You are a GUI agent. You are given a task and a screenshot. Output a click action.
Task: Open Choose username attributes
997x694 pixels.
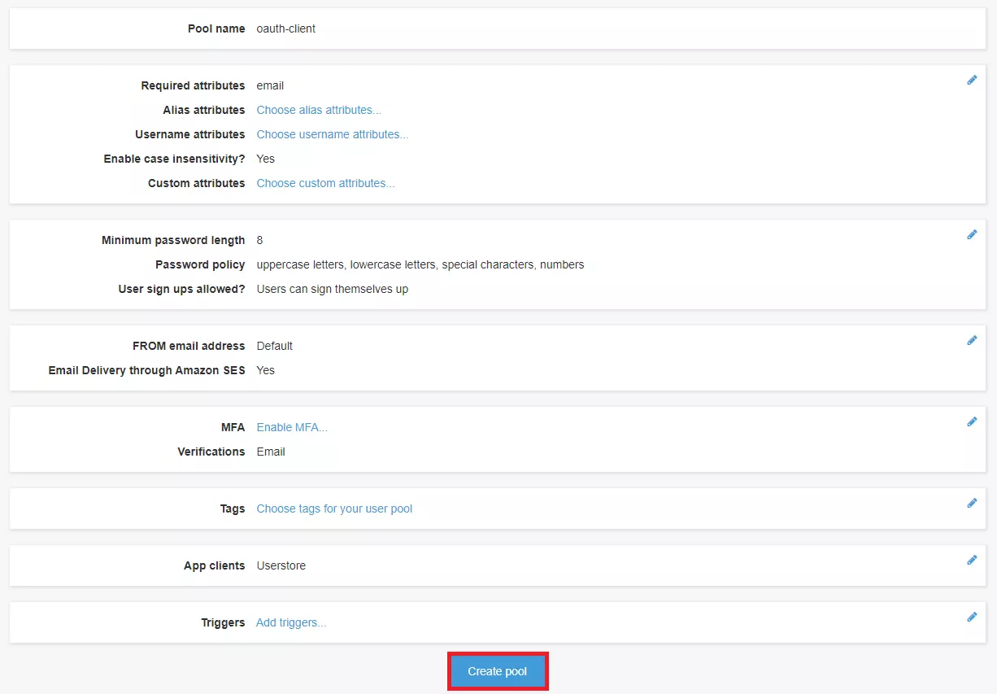tap(332, 134)
